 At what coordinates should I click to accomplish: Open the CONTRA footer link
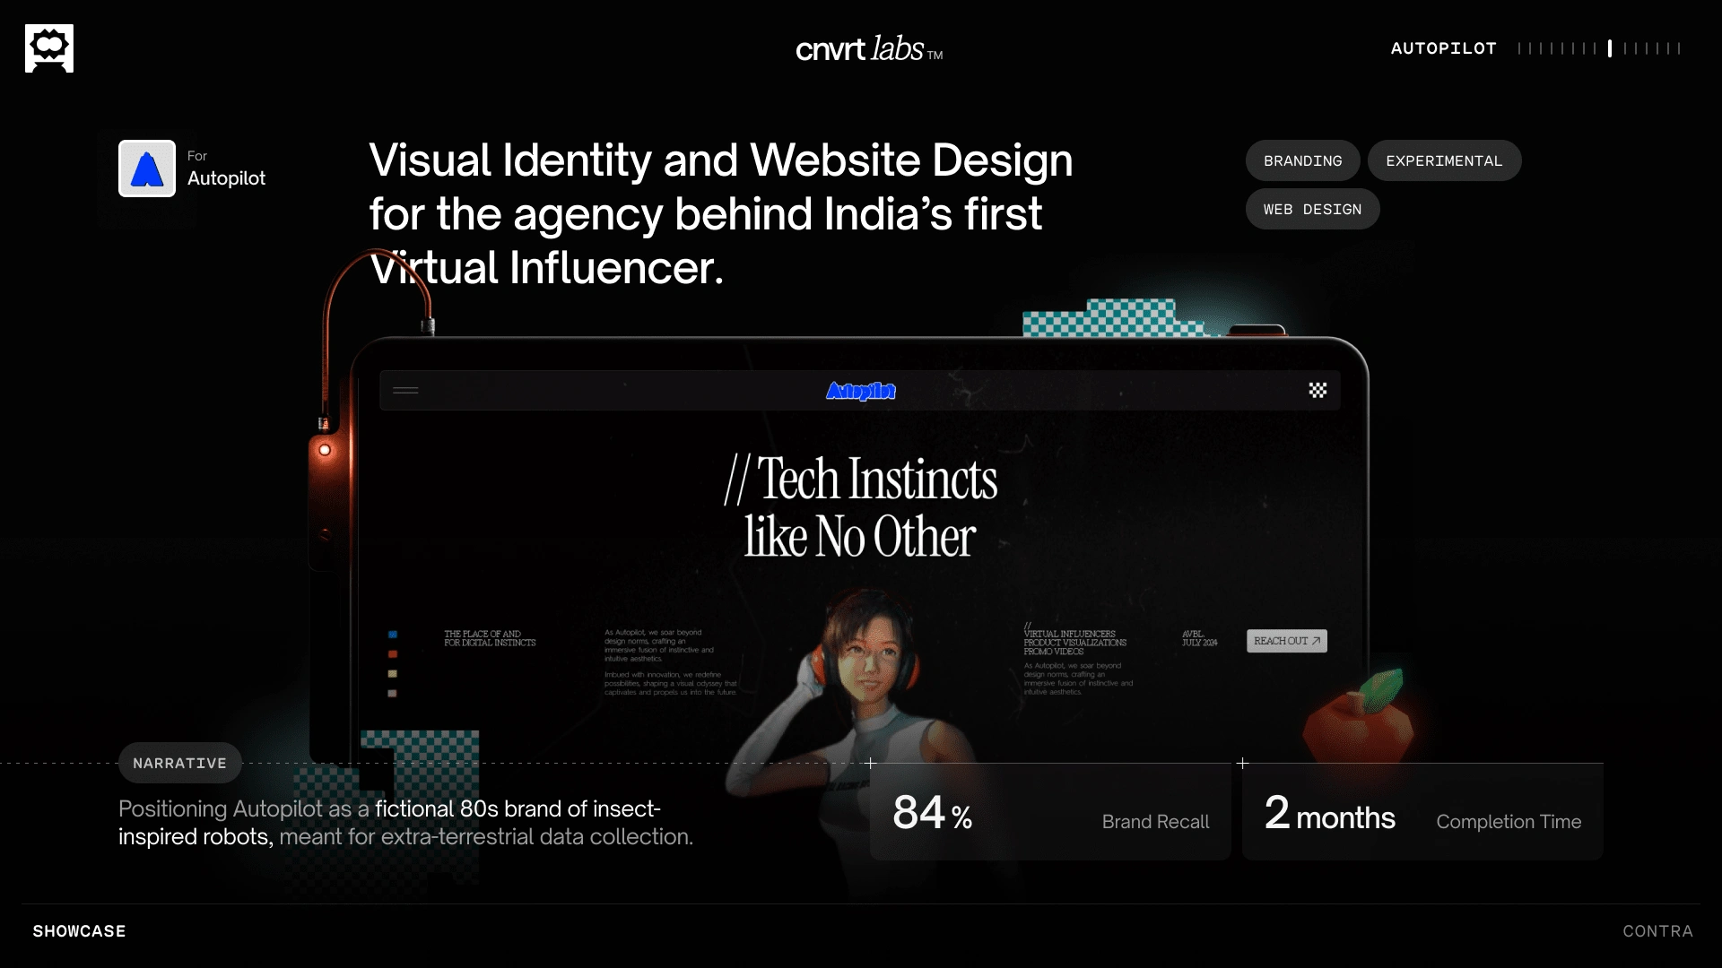pos(1657,931)
